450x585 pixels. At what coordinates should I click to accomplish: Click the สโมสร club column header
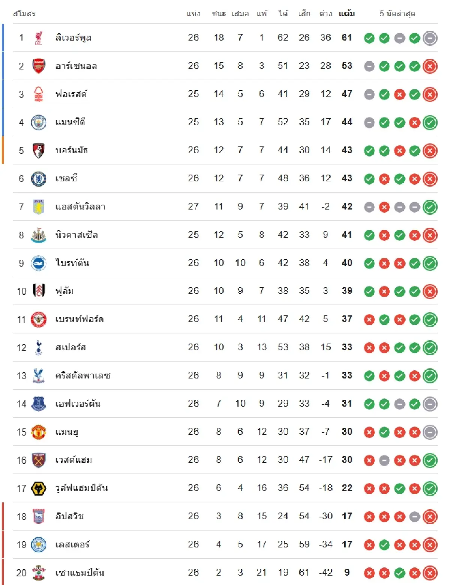[x=24, y=14]
